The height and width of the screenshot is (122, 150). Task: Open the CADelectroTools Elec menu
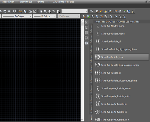(x=63, y=2)
